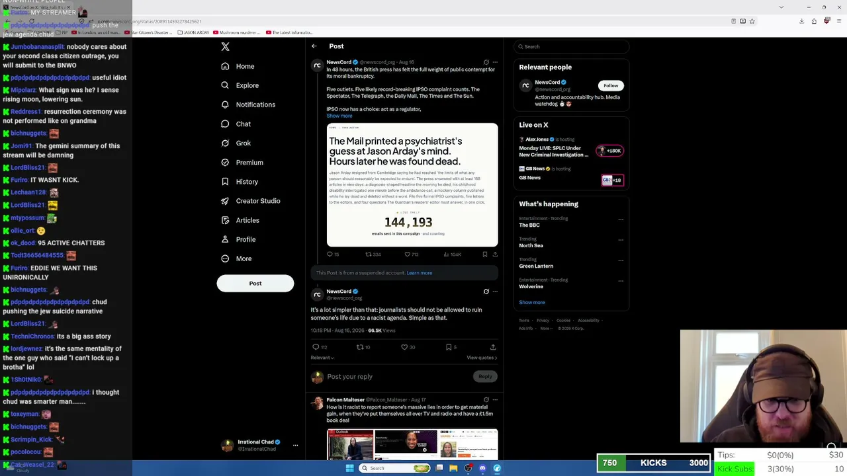The width and height of the screenshot is (847, 476).
Task: Share the main NewsCord post
Action: click(x=493, y=347)
